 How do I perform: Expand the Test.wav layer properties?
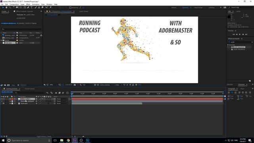(x=10, y=103)
